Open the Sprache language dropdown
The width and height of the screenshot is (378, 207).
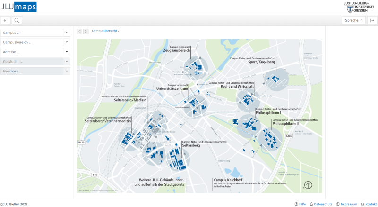[x=353, y=20]
